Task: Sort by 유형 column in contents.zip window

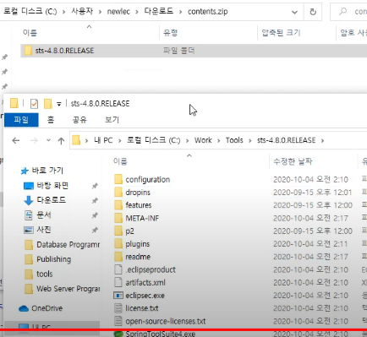Action: click(170, 33)
